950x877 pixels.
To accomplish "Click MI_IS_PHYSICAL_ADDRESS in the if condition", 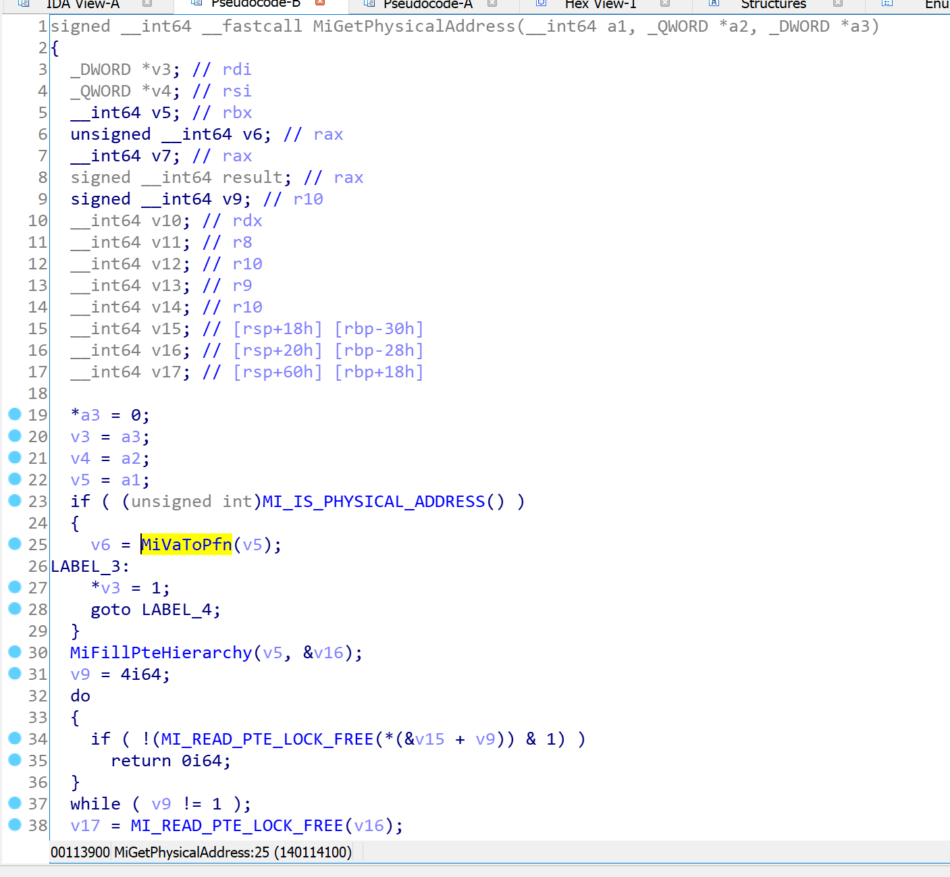I will [x=373, y=502].
